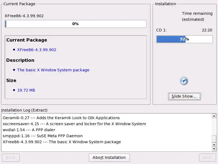Screen dimensions: 218x164
Task: Click the disabled Back button
Action: coord(11,158)
